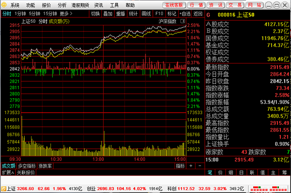Collapse the 扩展 panel expander
The height and width of the screenshot is (193, 291).
point(8,173)
